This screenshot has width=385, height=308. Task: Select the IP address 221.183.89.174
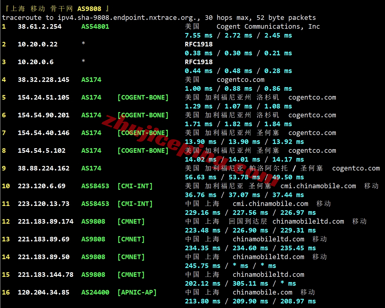click(46, 222)
